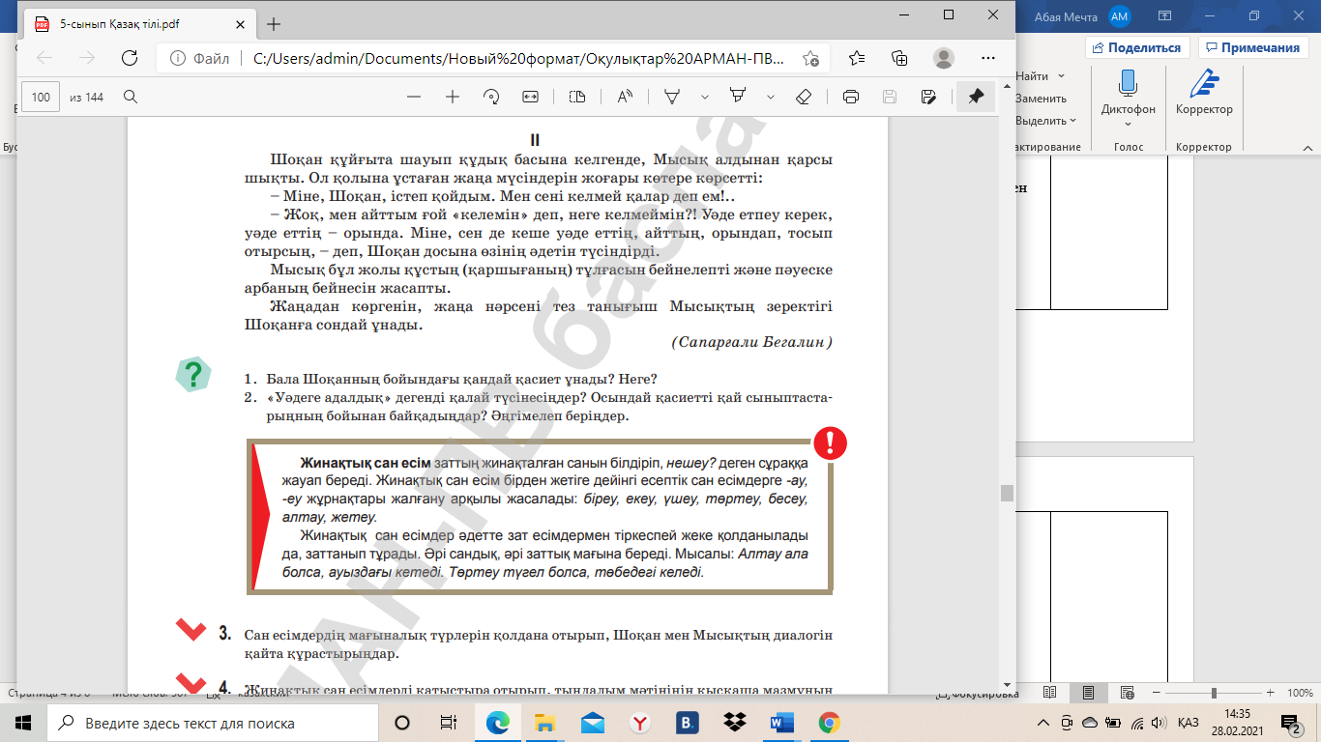This screenshot has height=742, width=1321.
Task: Expand Найти dropdown arrow in Word
Action: 1061,76
